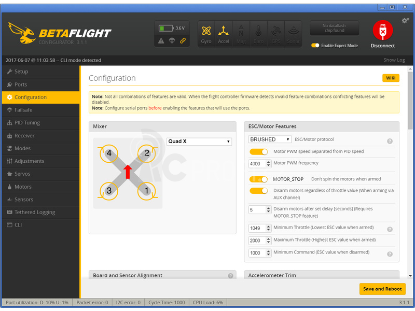Screen dimensions: 415x311
Task: Click Show Log link
Action: point(394,60)
